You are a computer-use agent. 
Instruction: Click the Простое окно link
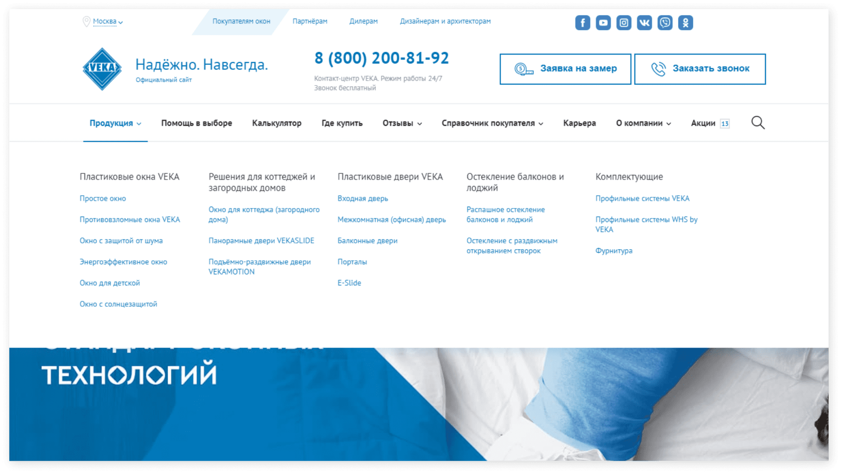coord(103,198)
